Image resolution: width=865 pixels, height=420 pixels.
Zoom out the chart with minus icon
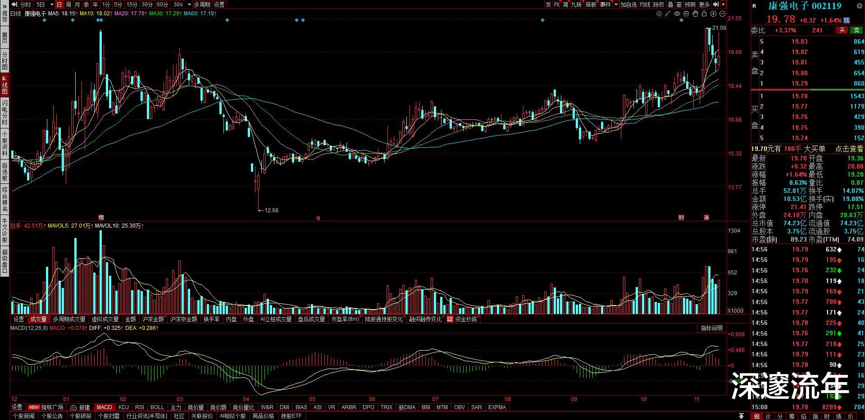click(723, 14)
